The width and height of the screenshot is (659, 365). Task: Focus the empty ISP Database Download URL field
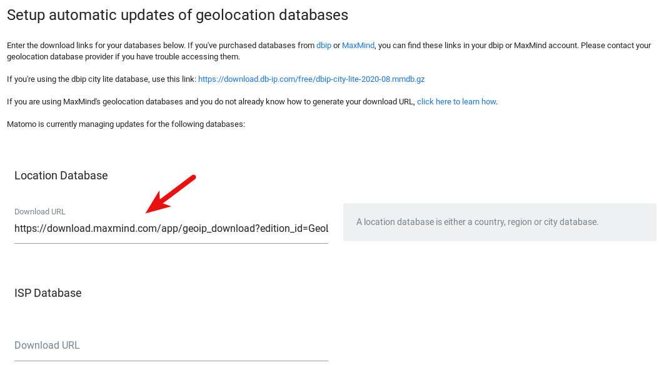171,346
